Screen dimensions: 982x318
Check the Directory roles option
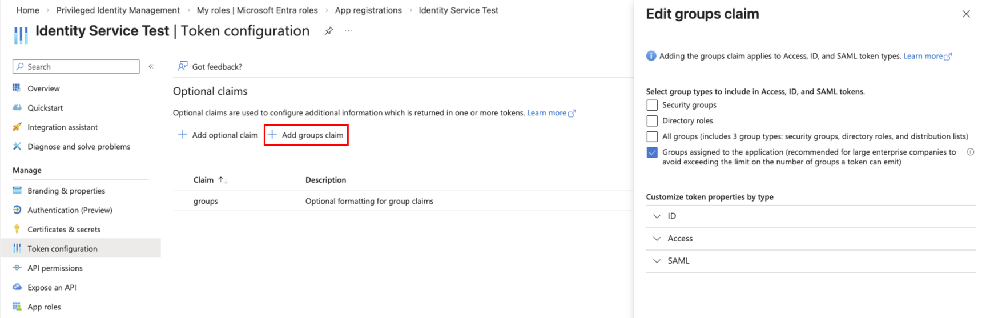click(652, 121)
